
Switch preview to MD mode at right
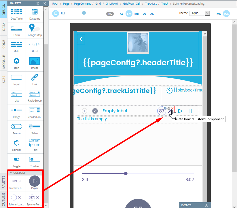[x=219, y=14]
